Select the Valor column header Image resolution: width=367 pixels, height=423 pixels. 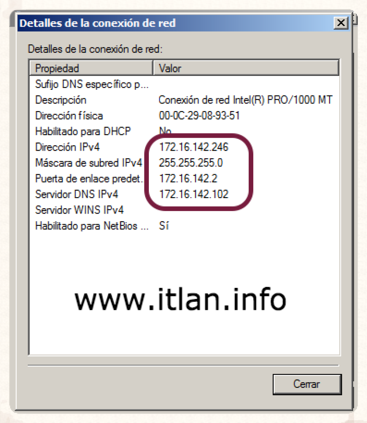click(246, 68)
